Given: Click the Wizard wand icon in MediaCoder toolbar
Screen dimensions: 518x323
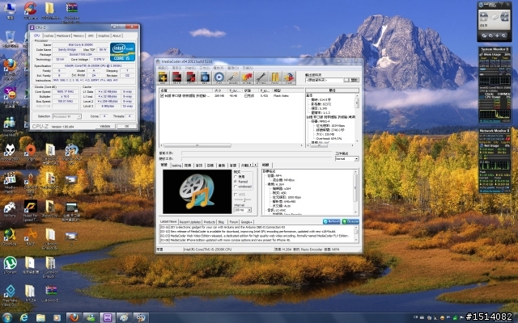Looking at the screenshot, I should click(233, 78).
